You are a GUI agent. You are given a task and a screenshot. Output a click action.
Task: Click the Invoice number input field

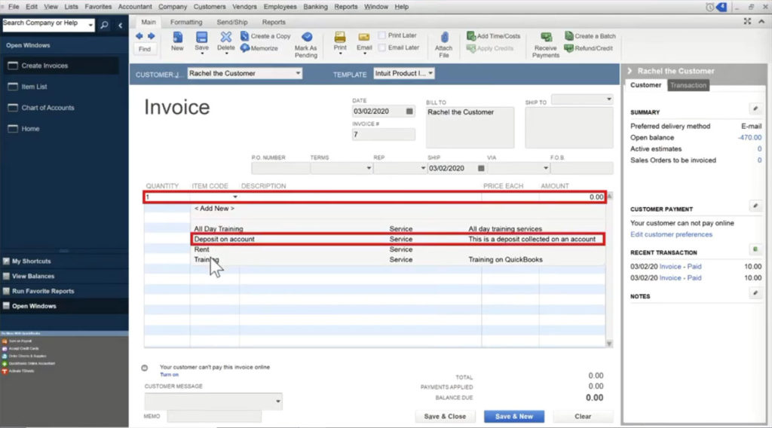click(x=383, y=135)
